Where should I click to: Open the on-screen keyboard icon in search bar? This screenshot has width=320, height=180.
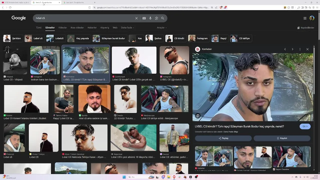coord(144,18)
